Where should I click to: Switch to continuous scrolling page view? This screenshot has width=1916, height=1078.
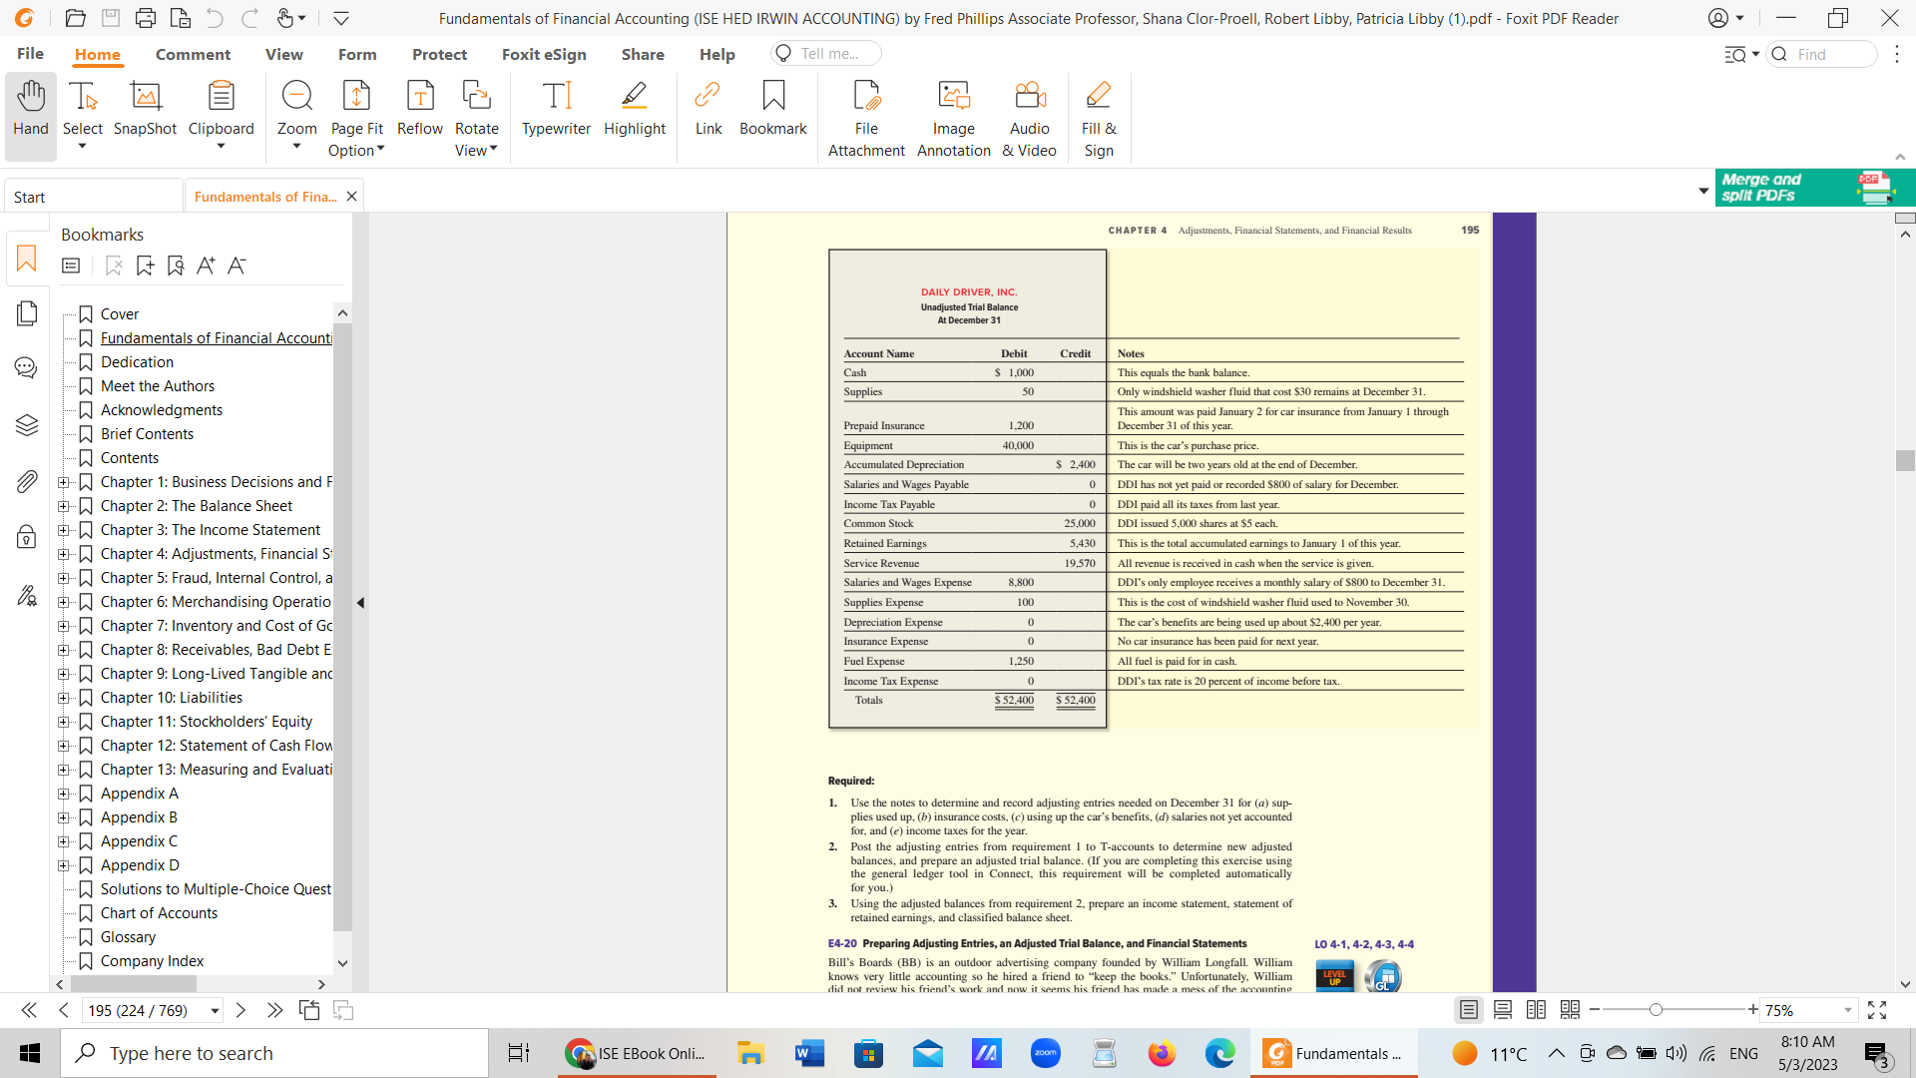(1503, 1009)
